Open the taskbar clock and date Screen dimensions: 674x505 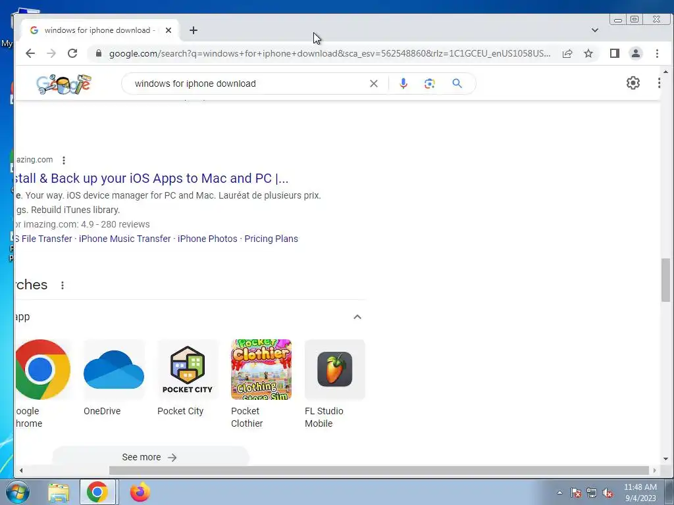(640, 493)
